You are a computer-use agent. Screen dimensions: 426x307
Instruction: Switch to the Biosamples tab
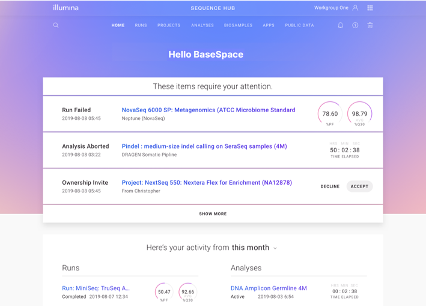coord(239,25)
